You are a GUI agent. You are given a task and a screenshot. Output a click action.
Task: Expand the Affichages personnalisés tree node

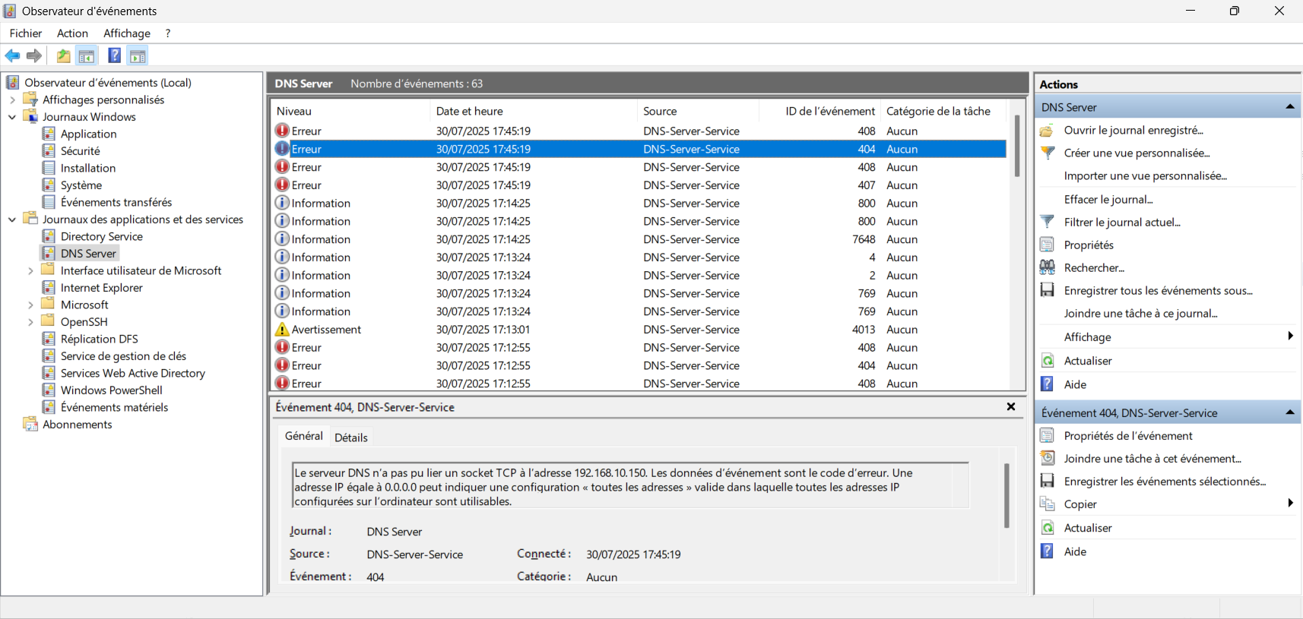click(x=12, y=99)
